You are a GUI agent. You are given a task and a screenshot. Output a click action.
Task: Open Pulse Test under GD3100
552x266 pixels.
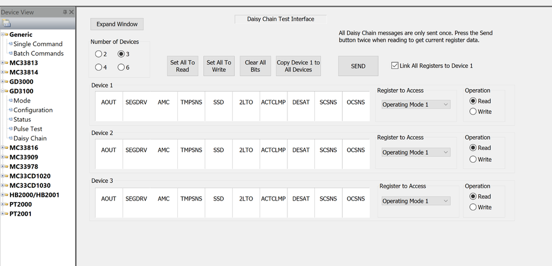pos(28,129)
